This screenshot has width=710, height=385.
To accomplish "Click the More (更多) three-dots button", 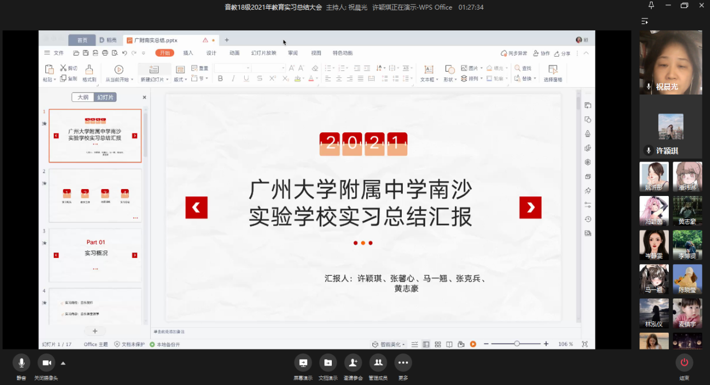I will [403, 363].
